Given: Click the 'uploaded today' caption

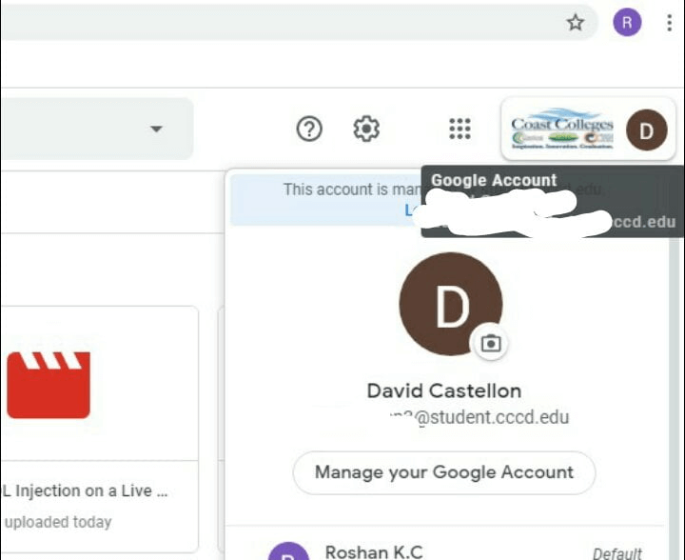Looking at the screenshot, I should pyautogui.click(x=58, y=522).
